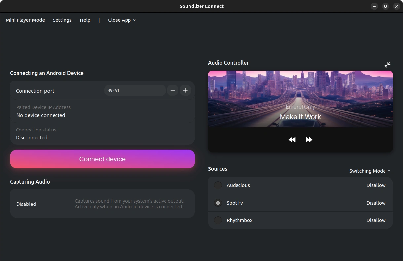Disallow the Spotify source
Screen dimensions: 403x261
376,203
